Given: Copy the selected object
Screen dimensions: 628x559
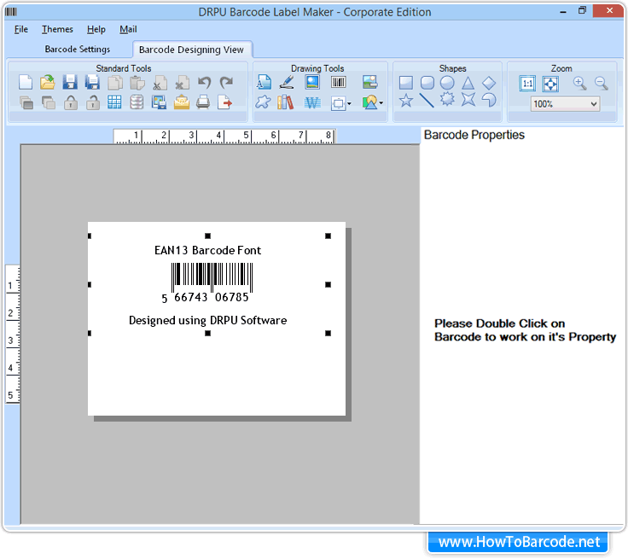Looking at the screenshot, I should (x=115, y=83).
